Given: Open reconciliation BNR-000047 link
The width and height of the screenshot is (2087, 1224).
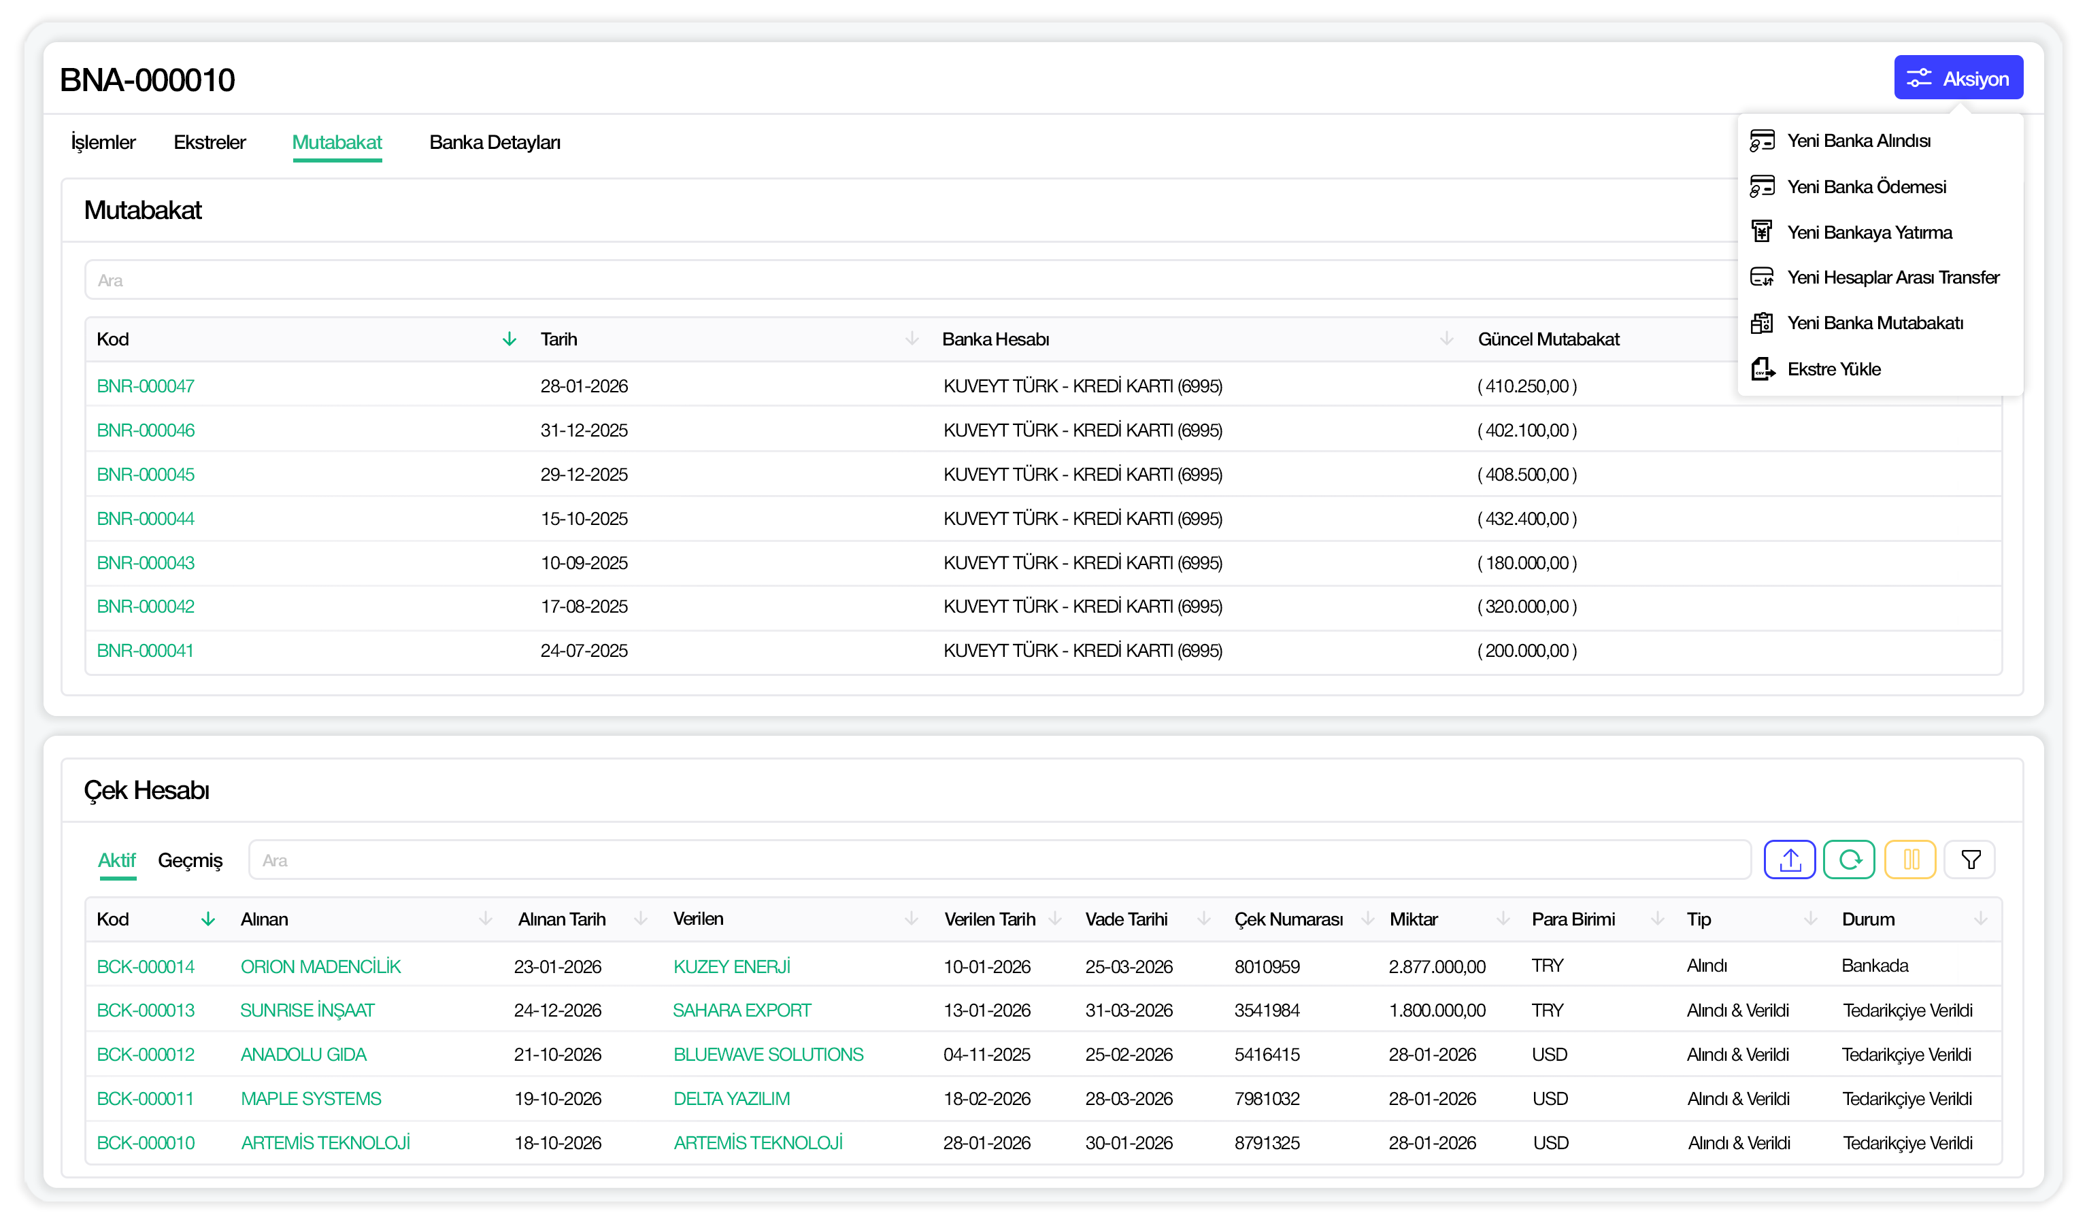Looking at the screenshot, I should pyautogui.click(x=146, y=386).
